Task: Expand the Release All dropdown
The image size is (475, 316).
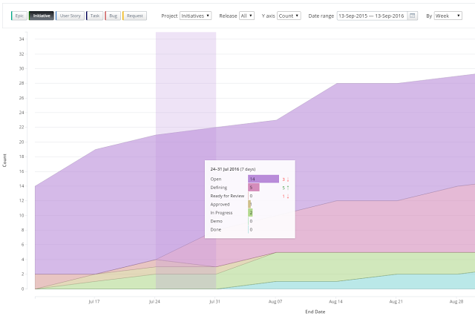Action: click(x=246, y=16)
